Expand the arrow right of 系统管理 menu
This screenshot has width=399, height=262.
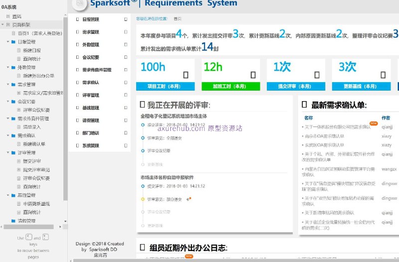[126, 145]
